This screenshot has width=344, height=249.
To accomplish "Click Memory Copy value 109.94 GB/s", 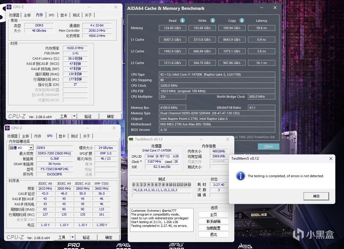I will click(232, 28).
